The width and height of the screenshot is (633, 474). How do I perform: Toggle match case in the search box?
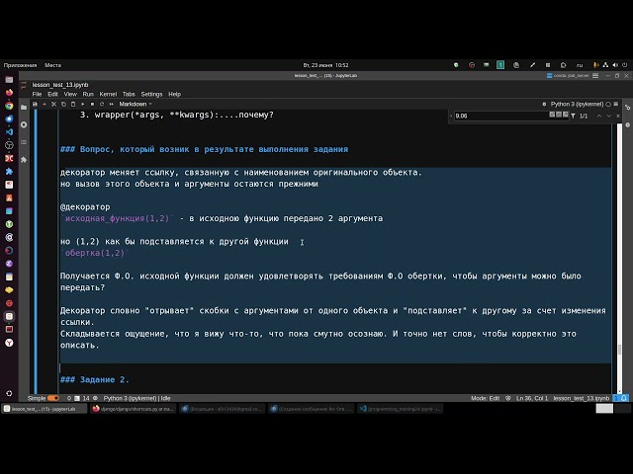tap(552, 115)
